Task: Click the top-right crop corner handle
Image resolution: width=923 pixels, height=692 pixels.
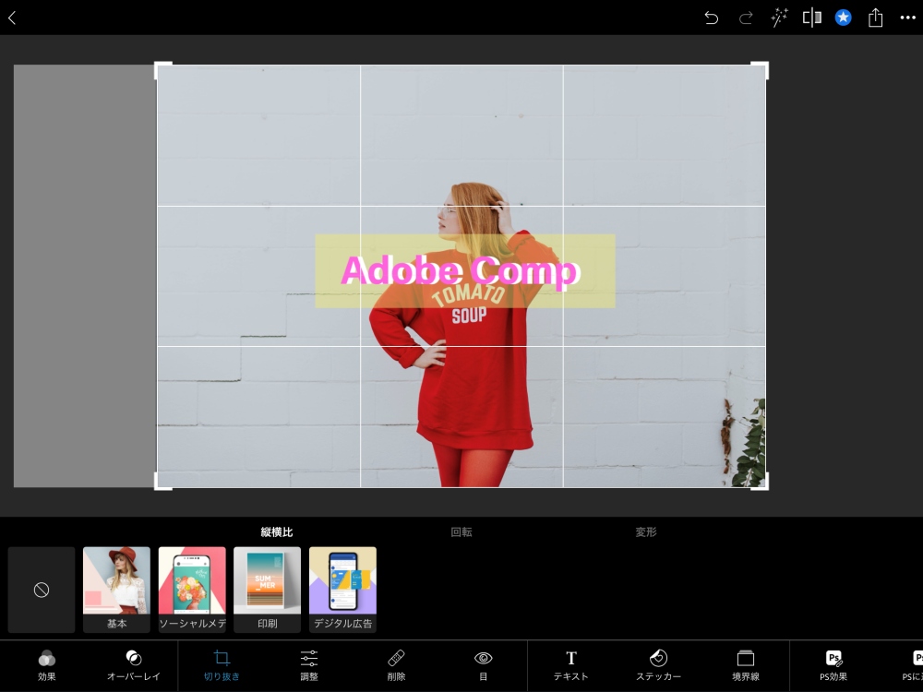Action: (760, 69)
